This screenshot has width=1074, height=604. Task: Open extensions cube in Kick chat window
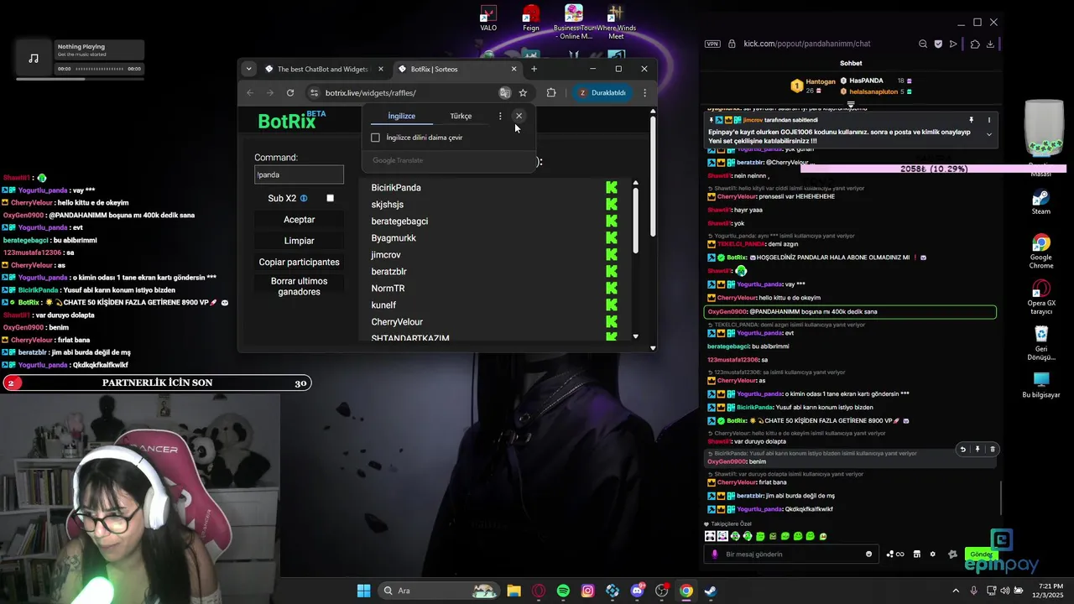974,44
